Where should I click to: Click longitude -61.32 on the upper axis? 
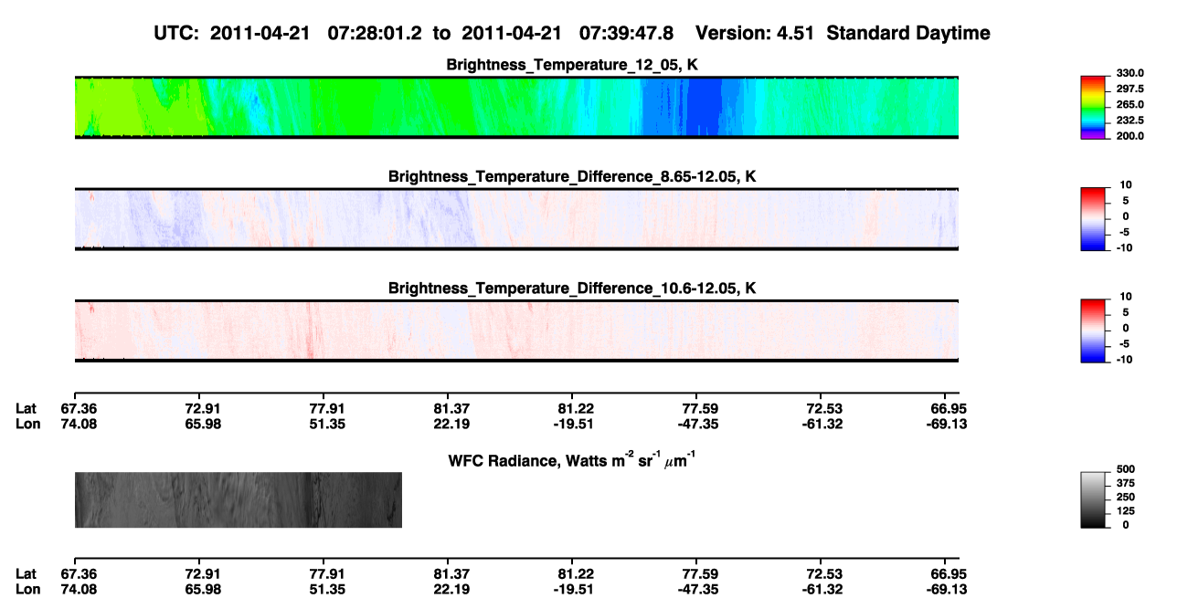coord(822,424)
